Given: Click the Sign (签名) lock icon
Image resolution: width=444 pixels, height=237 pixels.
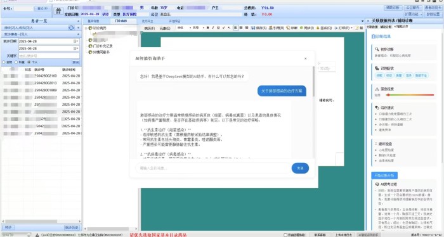Looking at the screenshot, I should (x=318, y=28).
